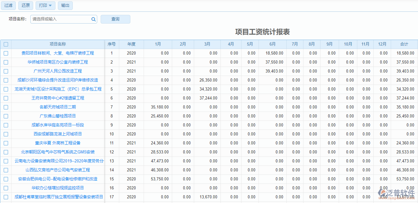Click the search magnifier icon in project name field

(x=93, y=19)
